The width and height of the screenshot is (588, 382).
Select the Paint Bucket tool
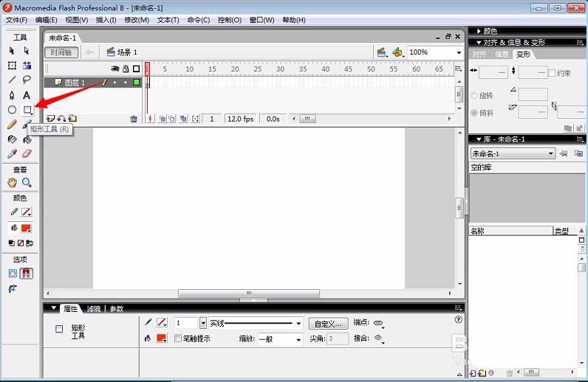pyautogui.click(x=27, y=139)
